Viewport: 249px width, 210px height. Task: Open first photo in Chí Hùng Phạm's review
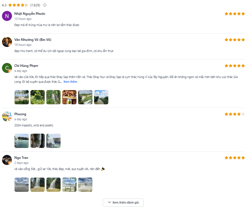click(21, 97)
